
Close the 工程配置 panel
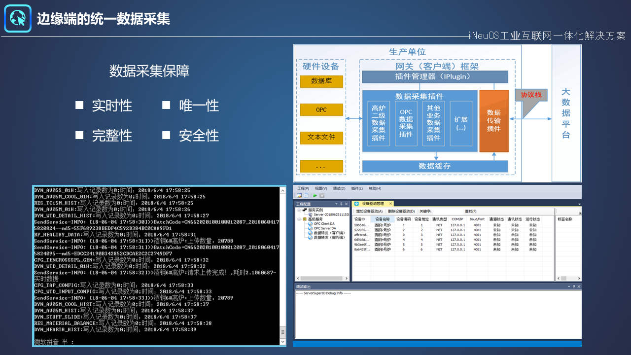346,204
